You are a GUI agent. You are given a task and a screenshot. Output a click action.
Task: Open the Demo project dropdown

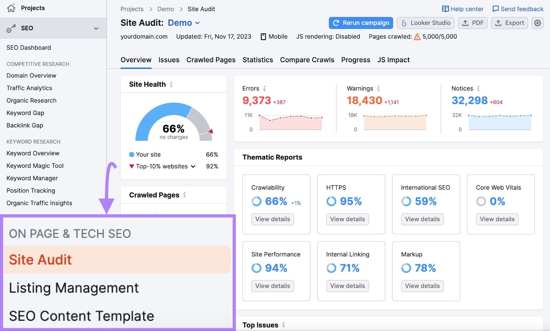coord(184,23)
